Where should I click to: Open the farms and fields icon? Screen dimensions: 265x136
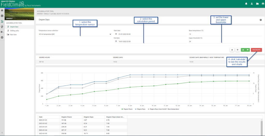pos(257,4)
